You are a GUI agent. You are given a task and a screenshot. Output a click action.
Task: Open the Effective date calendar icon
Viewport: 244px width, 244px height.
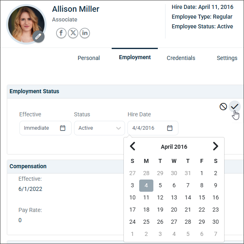point(63,128)
